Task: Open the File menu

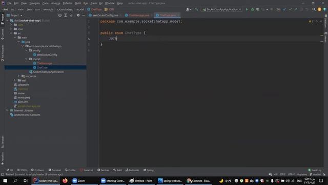Action: click(x=9, y=4)
